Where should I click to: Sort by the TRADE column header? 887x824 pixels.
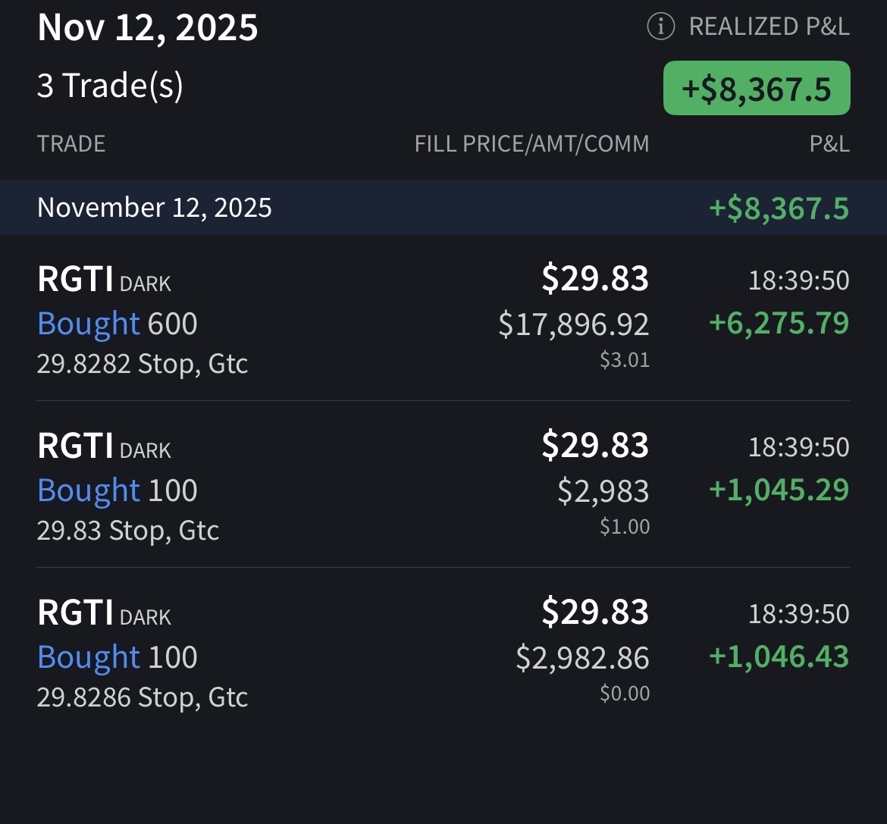tap(71, 143)
